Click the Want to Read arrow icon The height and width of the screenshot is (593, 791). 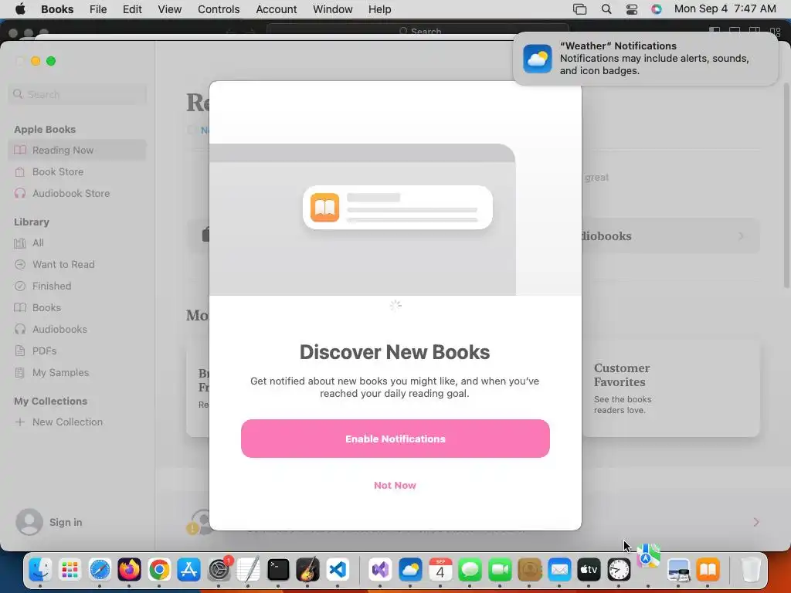[x=19, y=265]
